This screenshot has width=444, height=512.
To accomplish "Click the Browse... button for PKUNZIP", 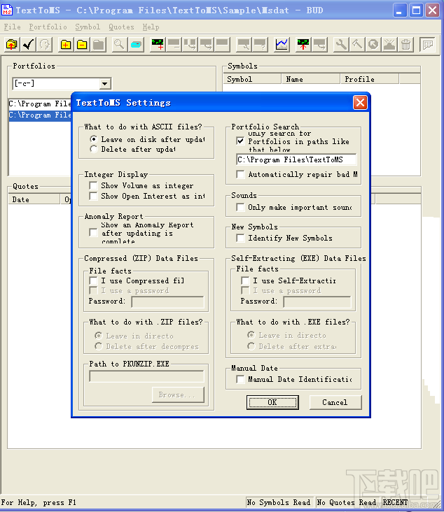I will click(x=178, y=394).
